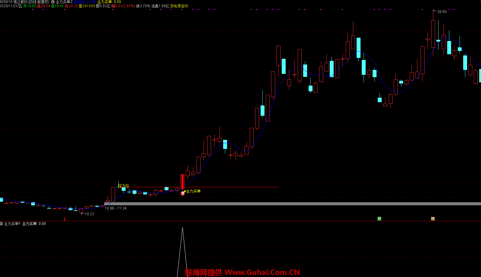Click the 家电零部件 sector link
Screen dimensions: 481x277
[179, 6]
